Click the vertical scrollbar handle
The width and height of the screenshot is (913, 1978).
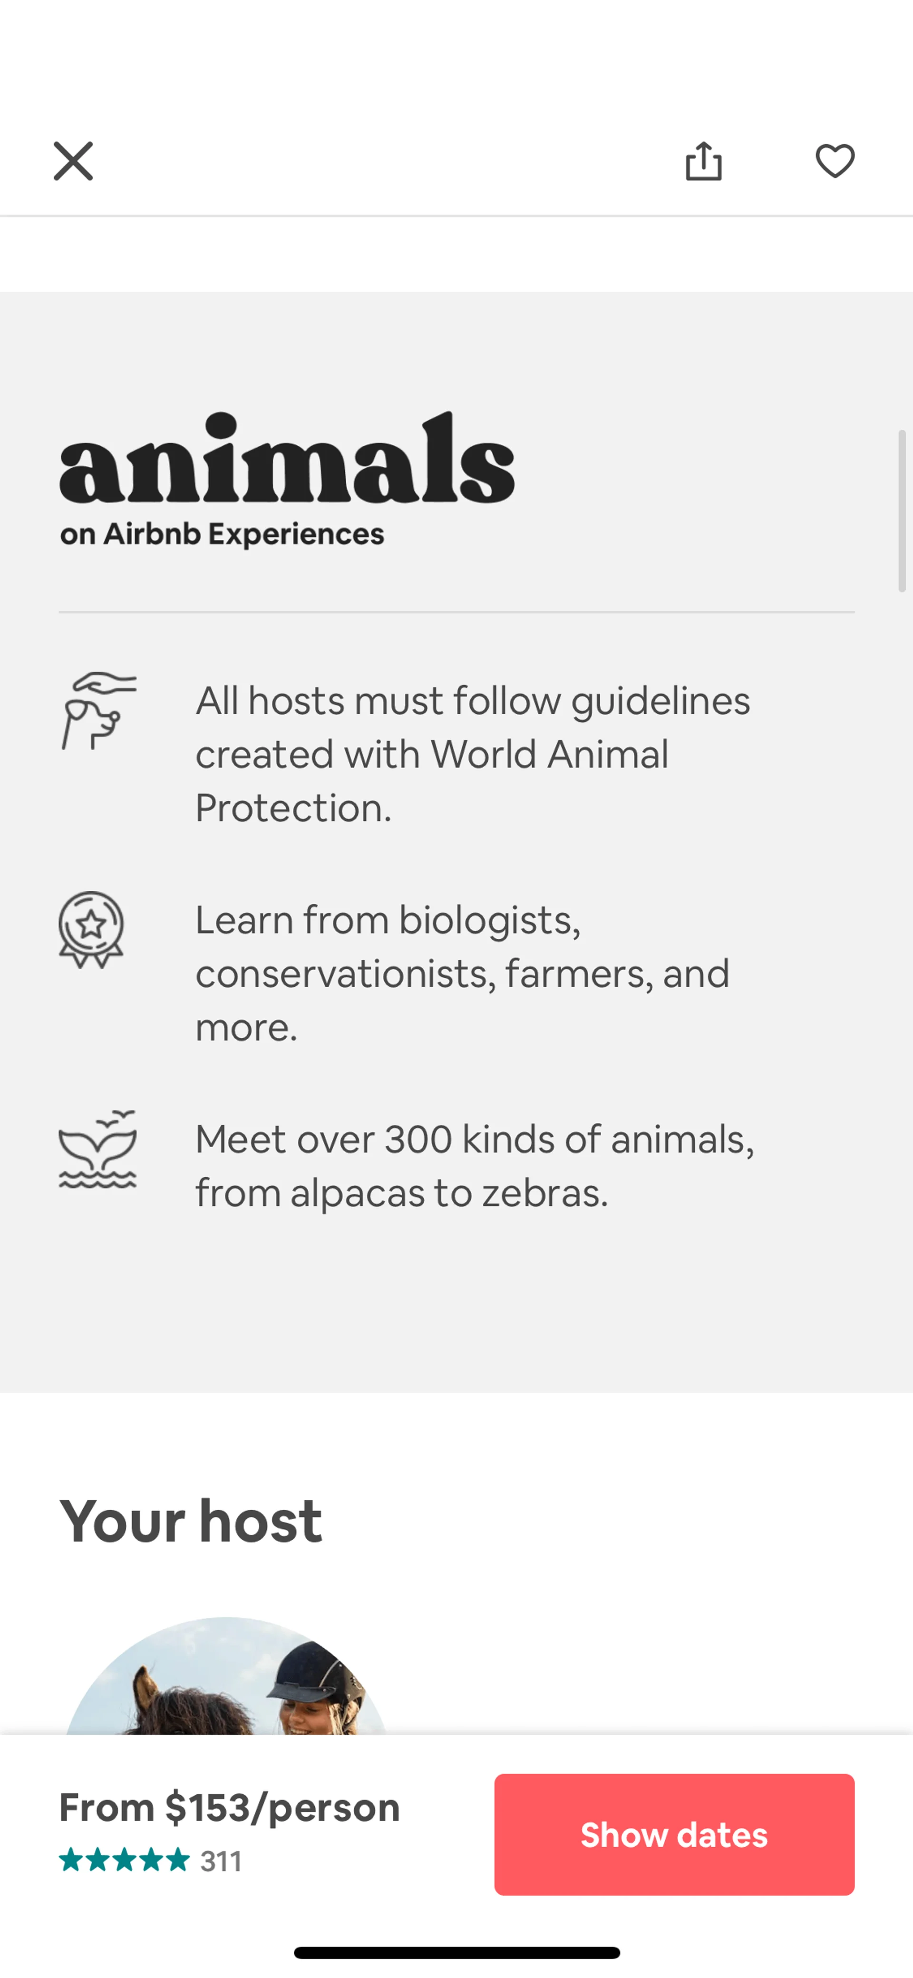(902, 512)
